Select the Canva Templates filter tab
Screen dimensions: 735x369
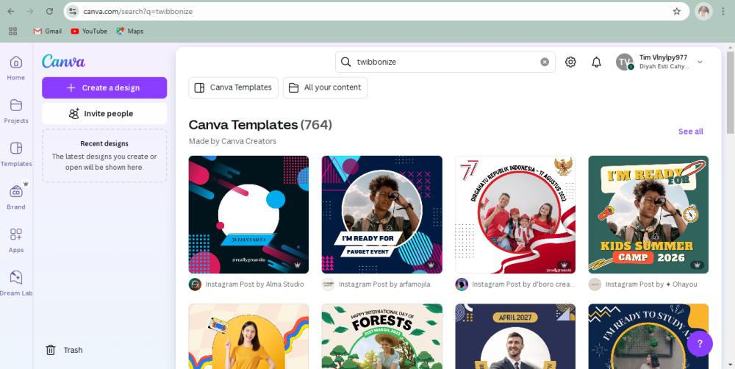[234, 87]
